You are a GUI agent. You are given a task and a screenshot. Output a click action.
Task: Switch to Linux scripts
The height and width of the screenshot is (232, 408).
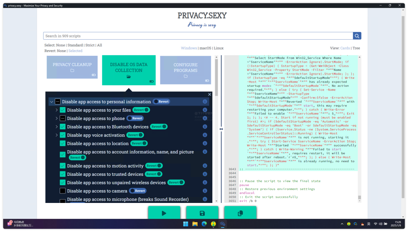coord(219,48)
